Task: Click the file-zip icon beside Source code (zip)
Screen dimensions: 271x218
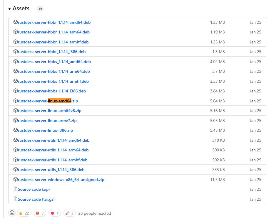Action: pyautogui.click(x=16, y=189)
